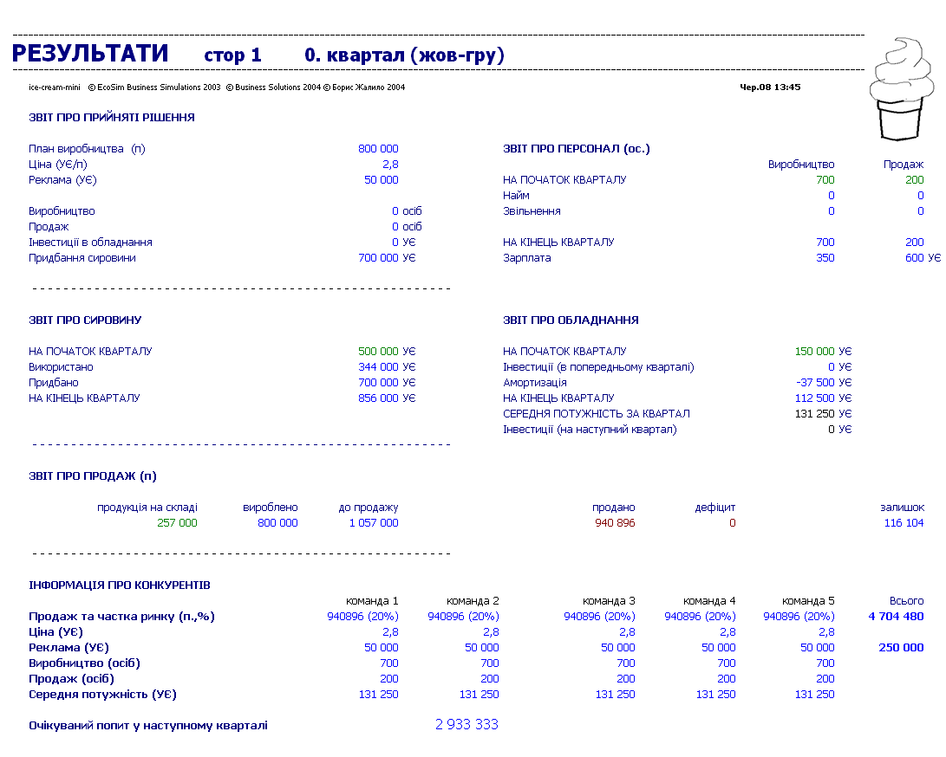Click the РЕЗУЛЬТАТИ page heading

pos(90,54)
